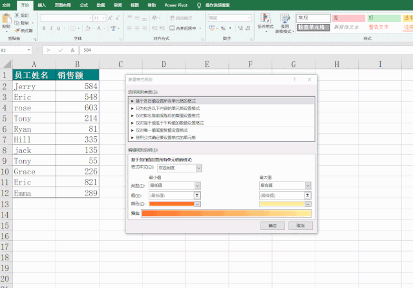
Task: Open the Power Pivot ribbon tab
Action: (x=175, y=5)
